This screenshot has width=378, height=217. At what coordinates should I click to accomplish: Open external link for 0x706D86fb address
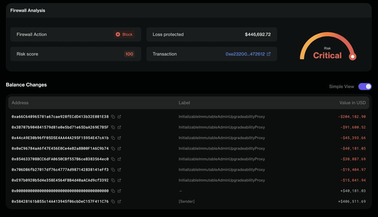point(119,170)
